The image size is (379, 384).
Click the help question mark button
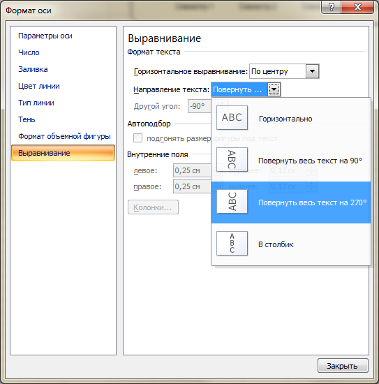click(331, 8)
